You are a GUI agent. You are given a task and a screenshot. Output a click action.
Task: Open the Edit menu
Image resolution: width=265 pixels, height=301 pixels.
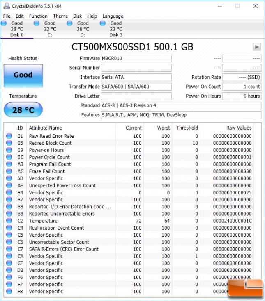[x=19, y=16]
